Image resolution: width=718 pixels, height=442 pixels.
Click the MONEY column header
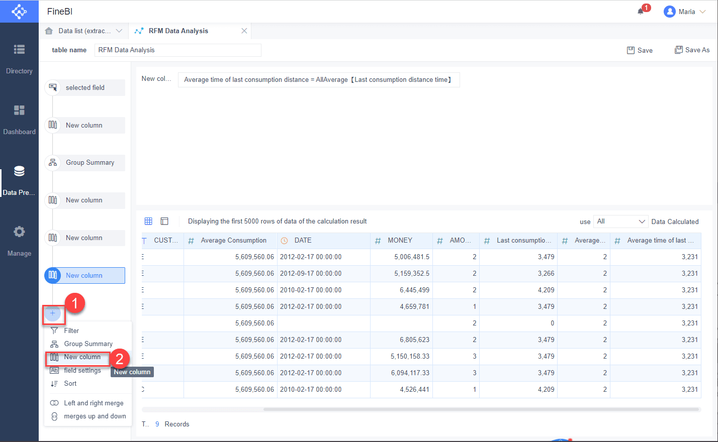tap(401, 241)
